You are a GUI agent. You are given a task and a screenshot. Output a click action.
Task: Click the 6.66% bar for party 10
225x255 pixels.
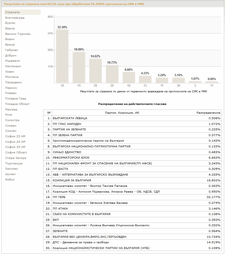pyautogui.click(x=129, y=77)
